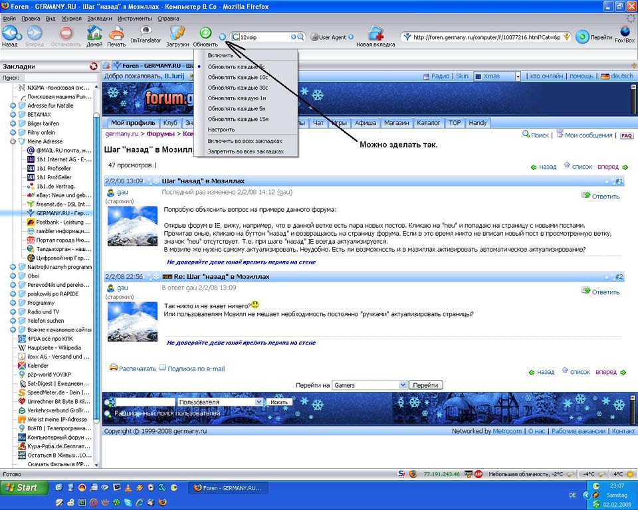Click the green Reload (Обновить) icon
The width and height of the screenshot is (638, 510).
click(205, 33)
